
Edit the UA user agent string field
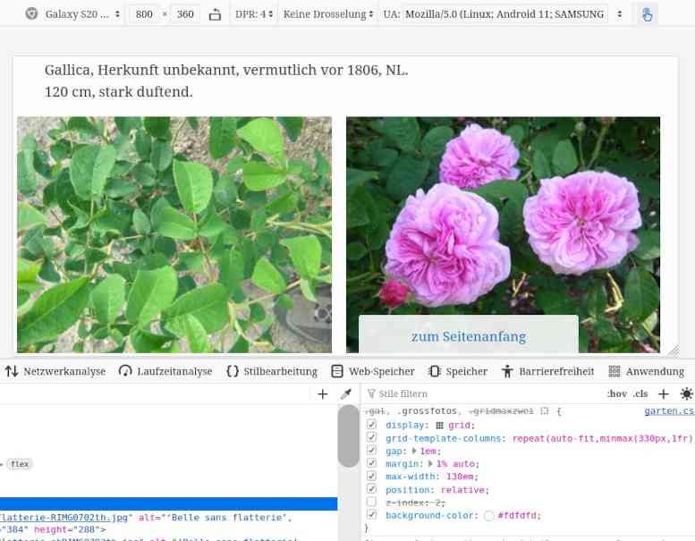504,14
